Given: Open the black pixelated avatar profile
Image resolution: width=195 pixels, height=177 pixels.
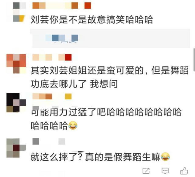Looking at the screenshot, I should (x=16, y=102).
